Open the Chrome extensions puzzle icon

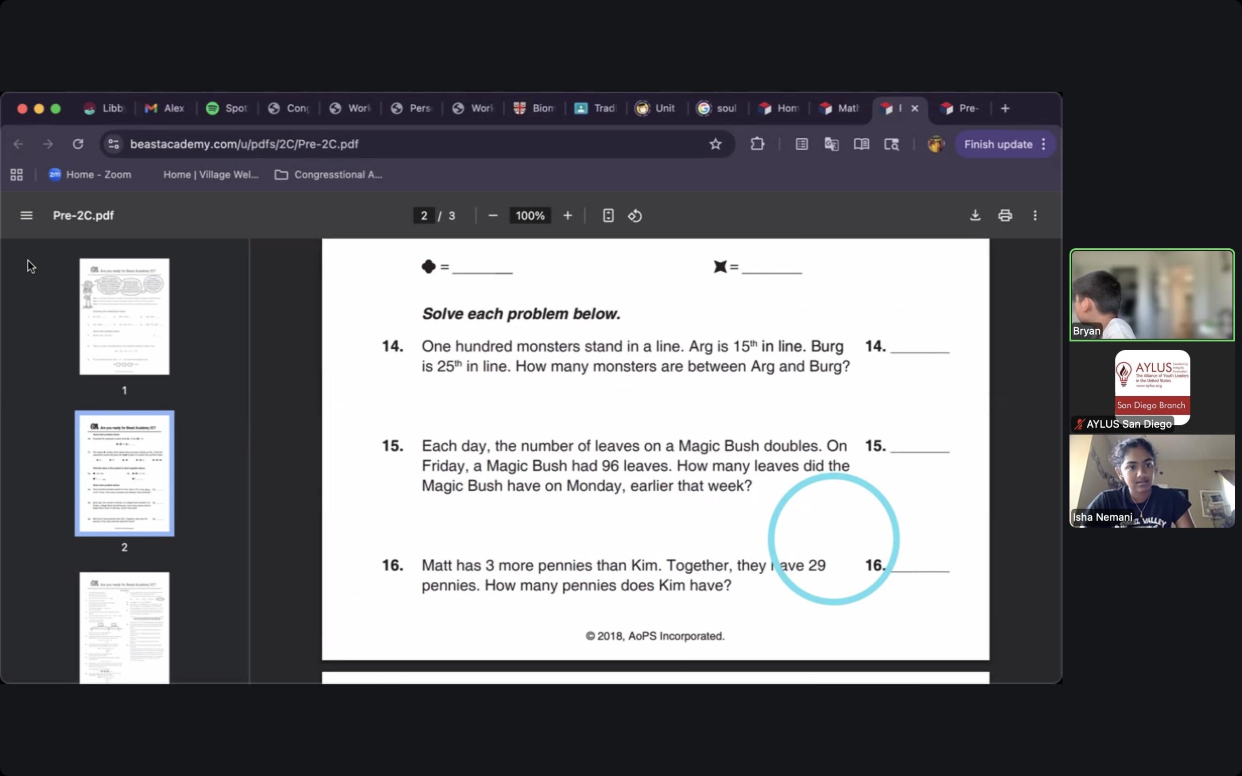(x=757, y=144)
